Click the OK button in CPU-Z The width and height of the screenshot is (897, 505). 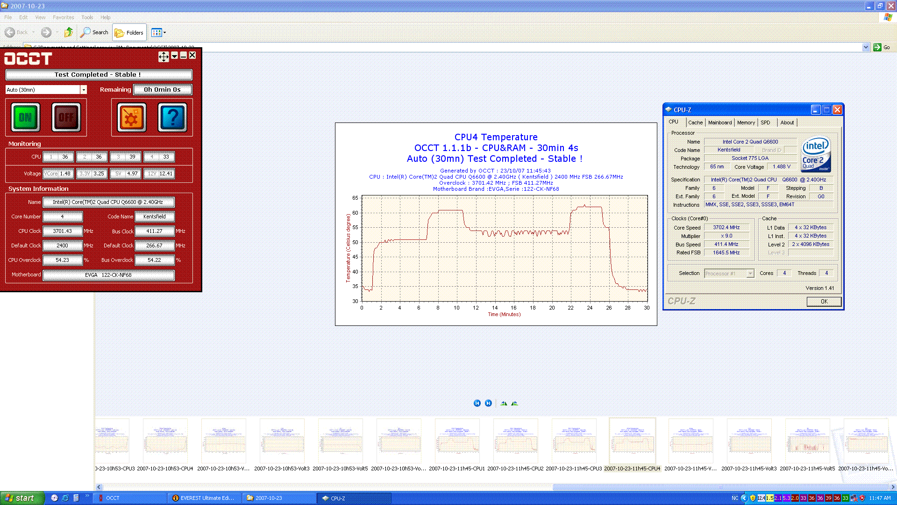point(824,302)
